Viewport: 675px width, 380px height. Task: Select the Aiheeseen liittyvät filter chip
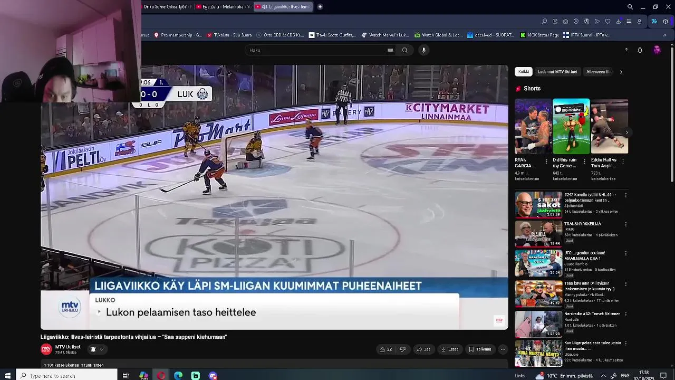point(599,72)
